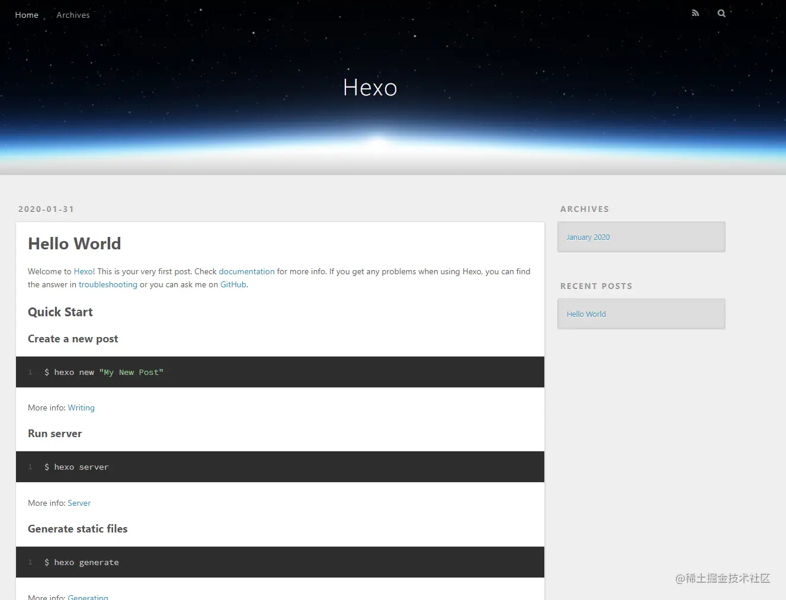Visit the GitHub link
This screenshot has height=600, width=786.
233,284
